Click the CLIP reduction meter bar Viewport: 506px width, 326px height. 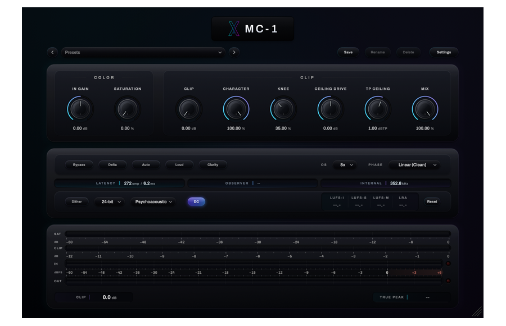tap(258, 248)
